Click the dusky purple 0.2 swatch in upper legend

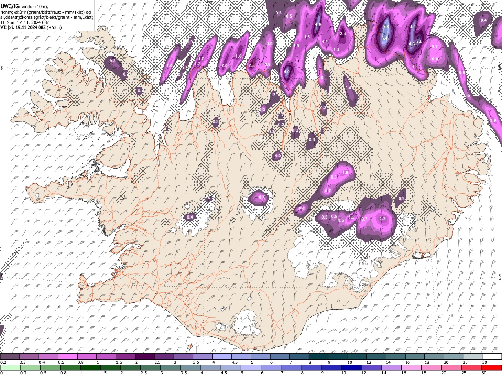[x=10, y=357]
